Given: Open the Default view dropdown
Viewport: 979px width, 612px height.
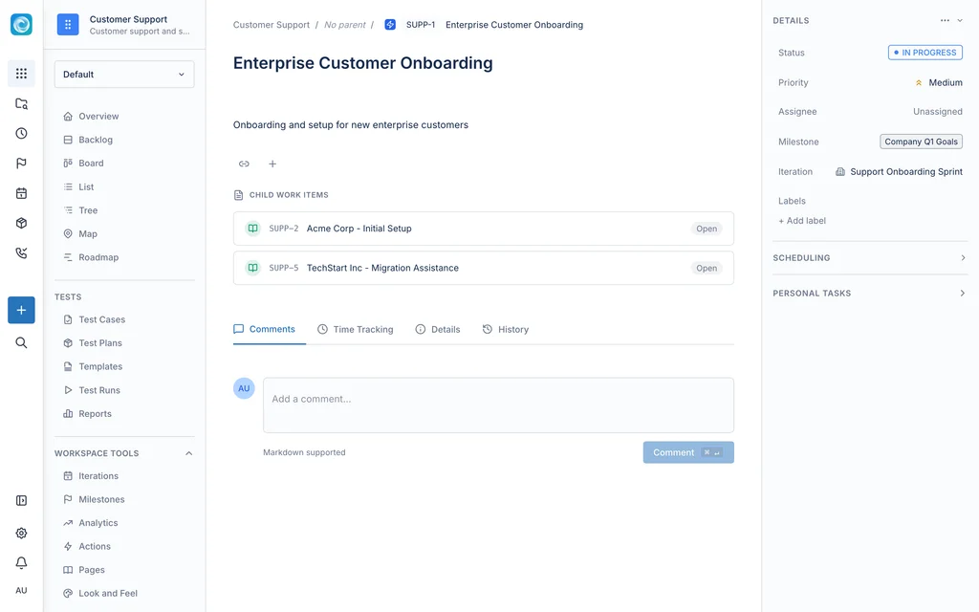Looking at the screenshot, I should 124,75.
